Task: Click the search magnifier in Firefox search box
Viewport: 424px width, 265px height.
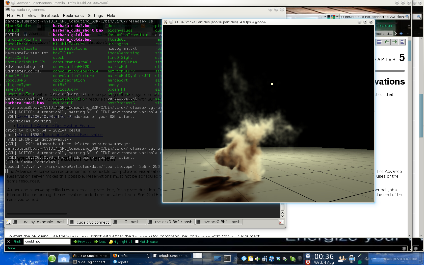Action: point(407,17)
